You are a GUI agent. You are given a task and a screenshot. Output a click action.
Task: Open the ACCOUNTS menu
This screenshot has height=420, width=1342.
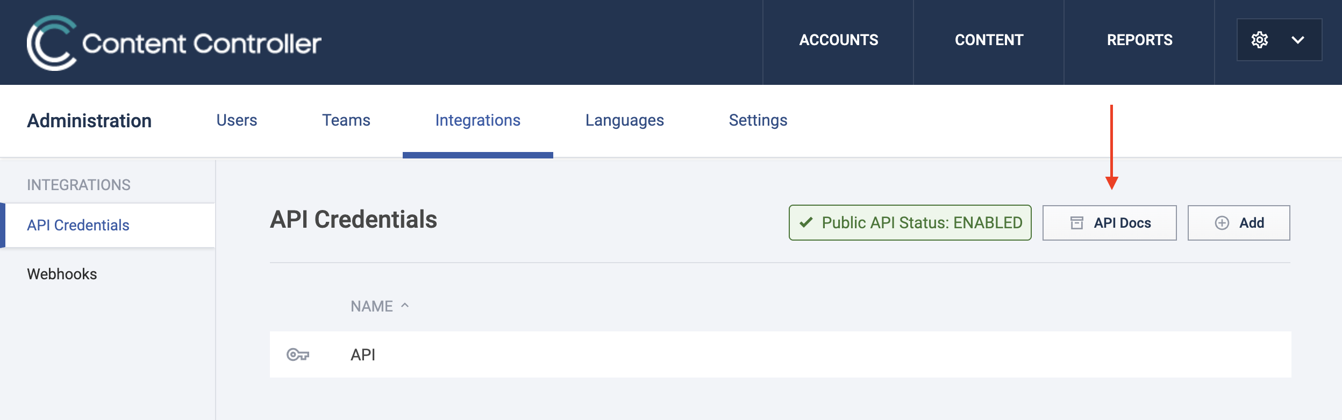pos(838,40)
